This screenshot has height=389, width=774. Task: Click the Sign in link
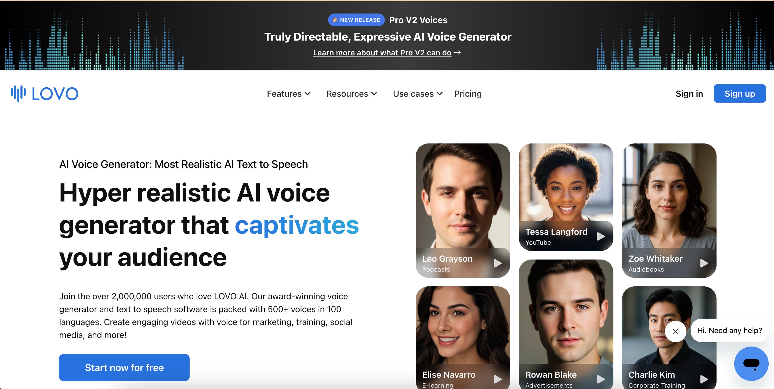coord(689,94)
